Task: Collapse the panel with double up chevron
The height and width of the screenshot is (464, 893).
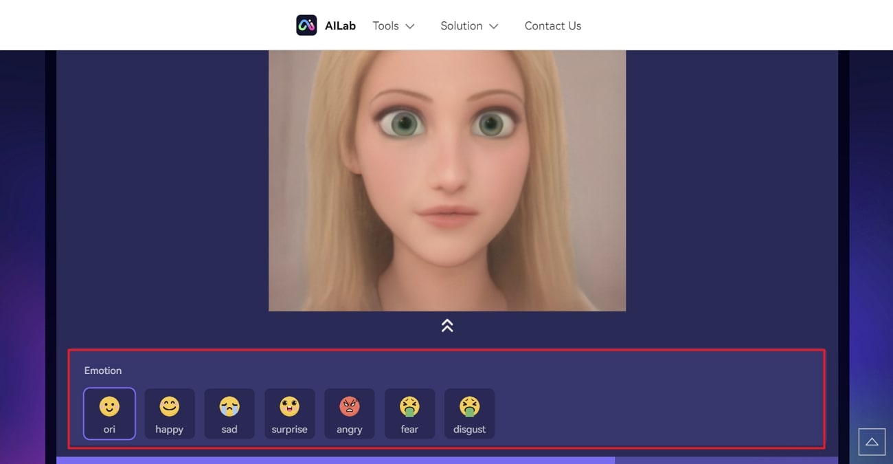Action: (x=447, y=326)
